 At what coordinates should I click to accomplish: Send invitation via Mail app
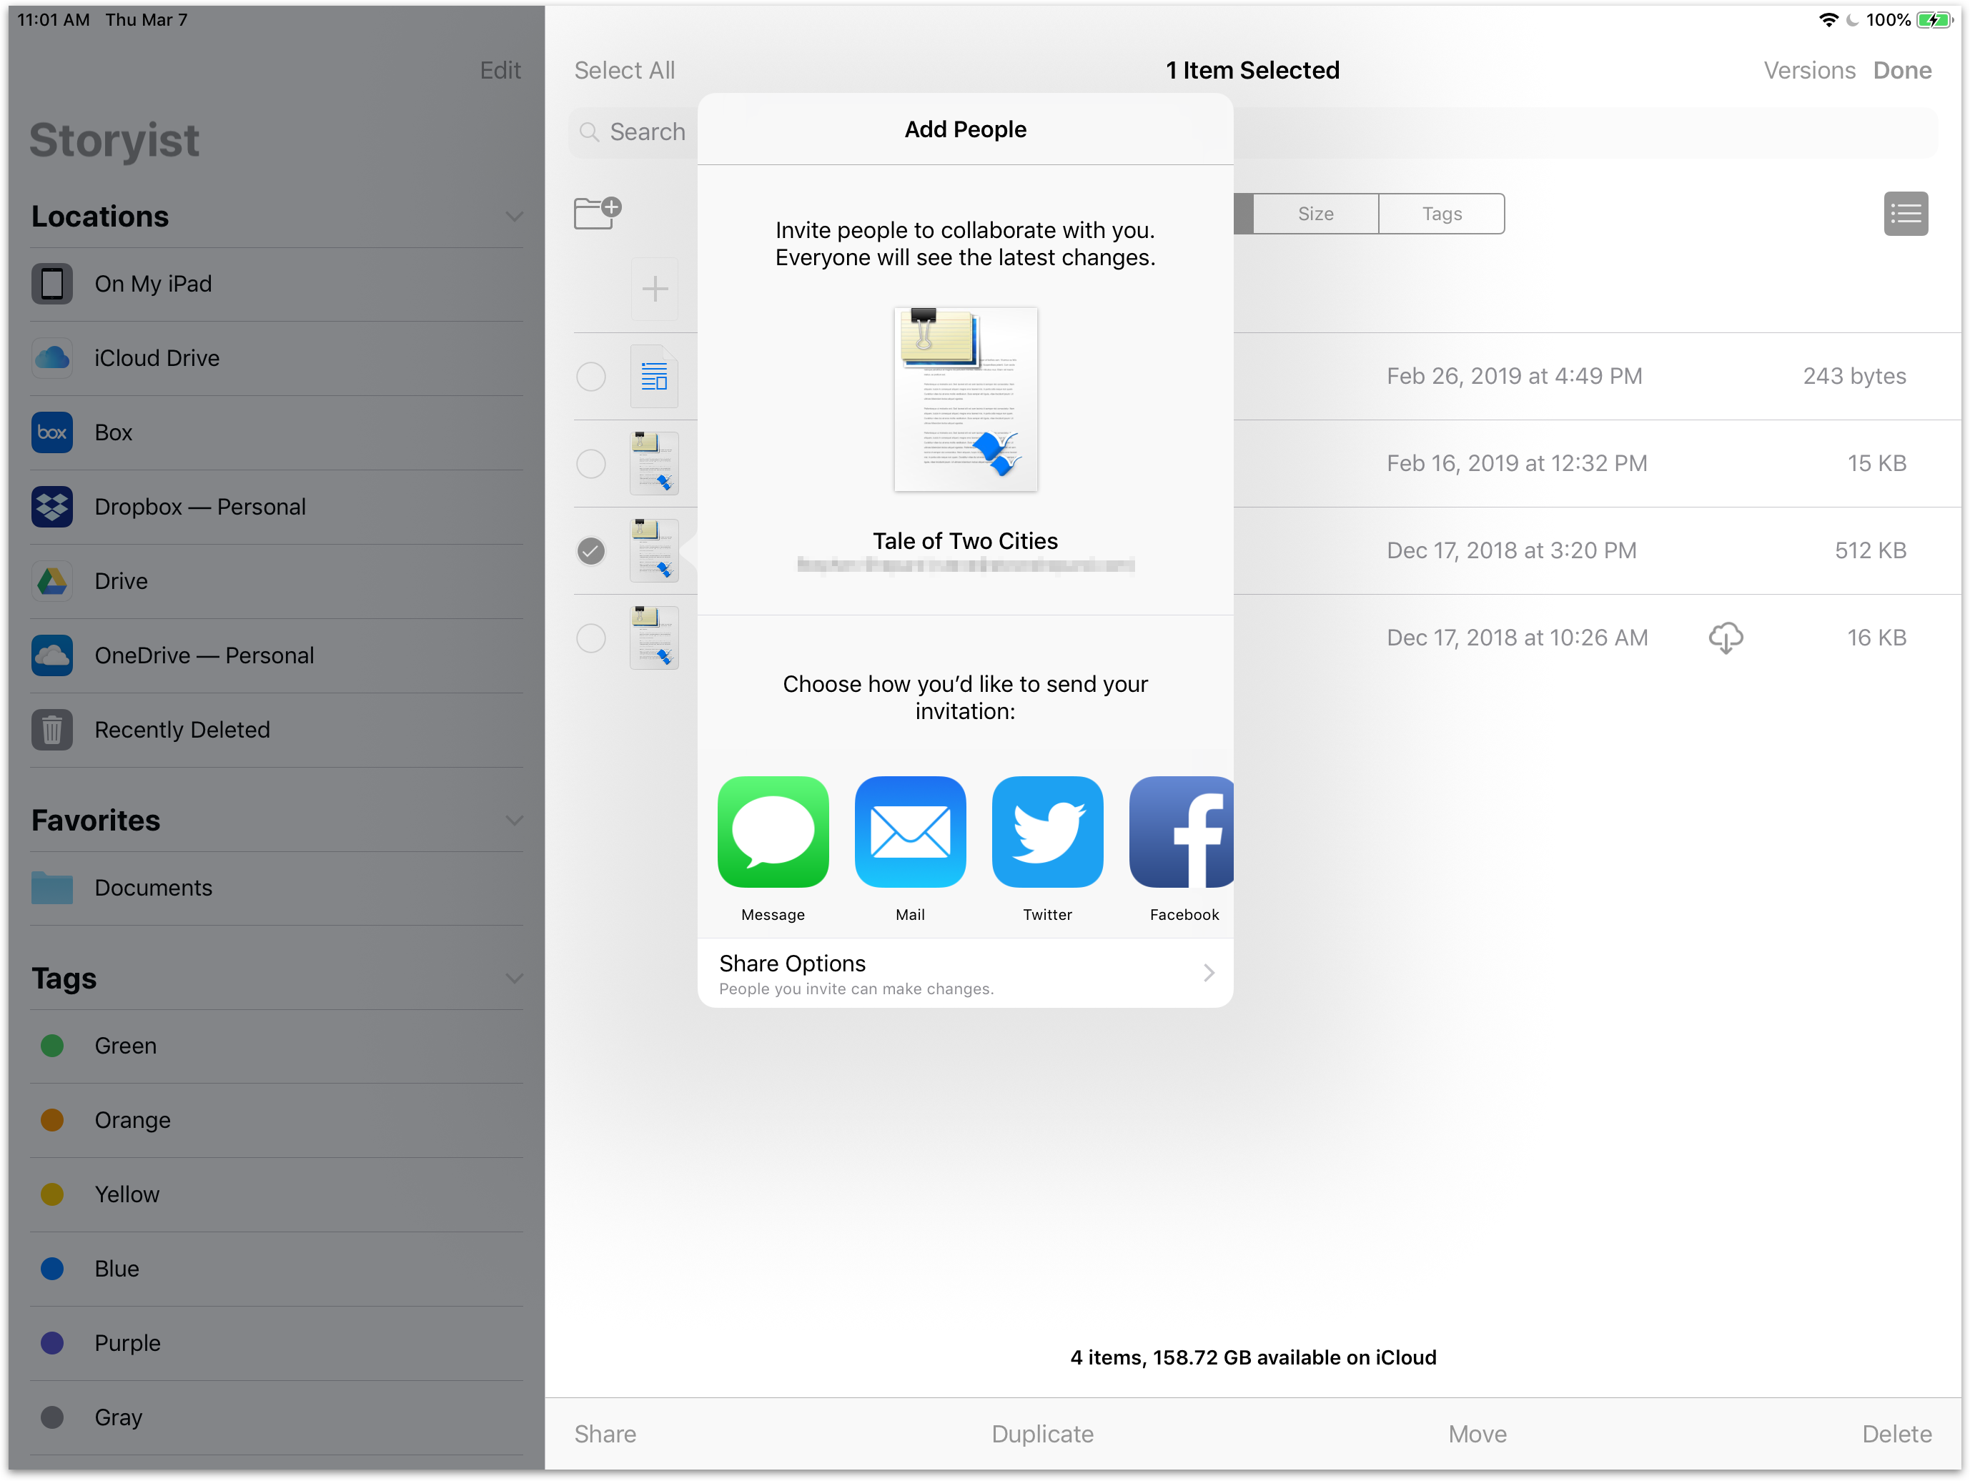click(910, 832)
